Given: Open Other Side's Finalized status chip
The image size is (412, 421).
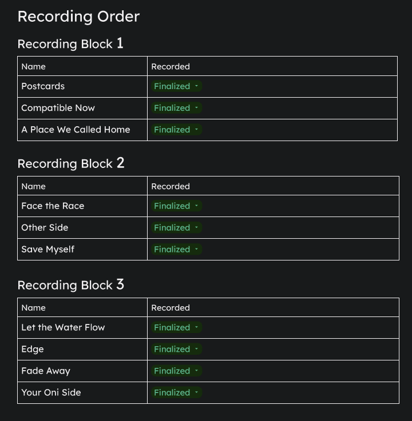Looking at the screenshot, I should pyautogui.click(x=176, y=228).
